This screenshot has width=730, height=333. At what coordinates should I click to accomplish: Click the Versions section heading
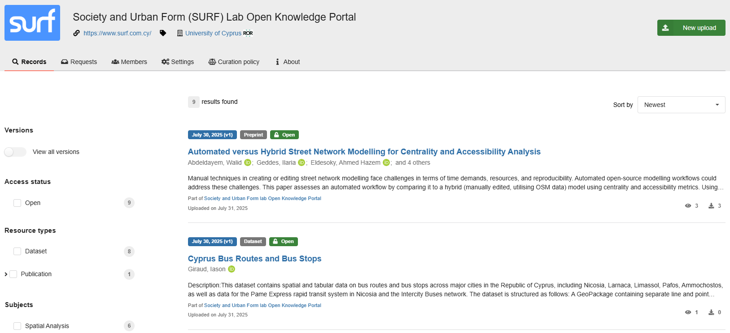coord(19,130)
